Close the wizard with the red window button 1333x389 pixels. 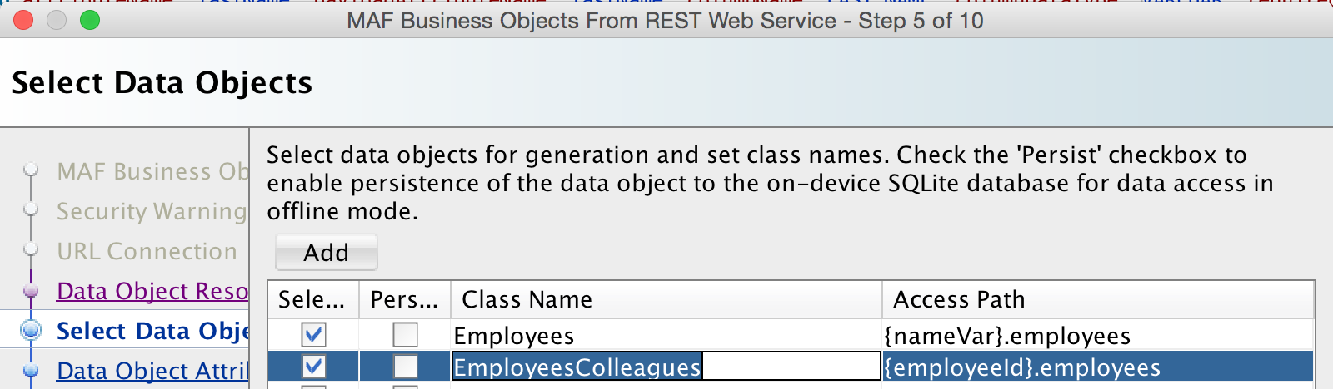(23, 20)
